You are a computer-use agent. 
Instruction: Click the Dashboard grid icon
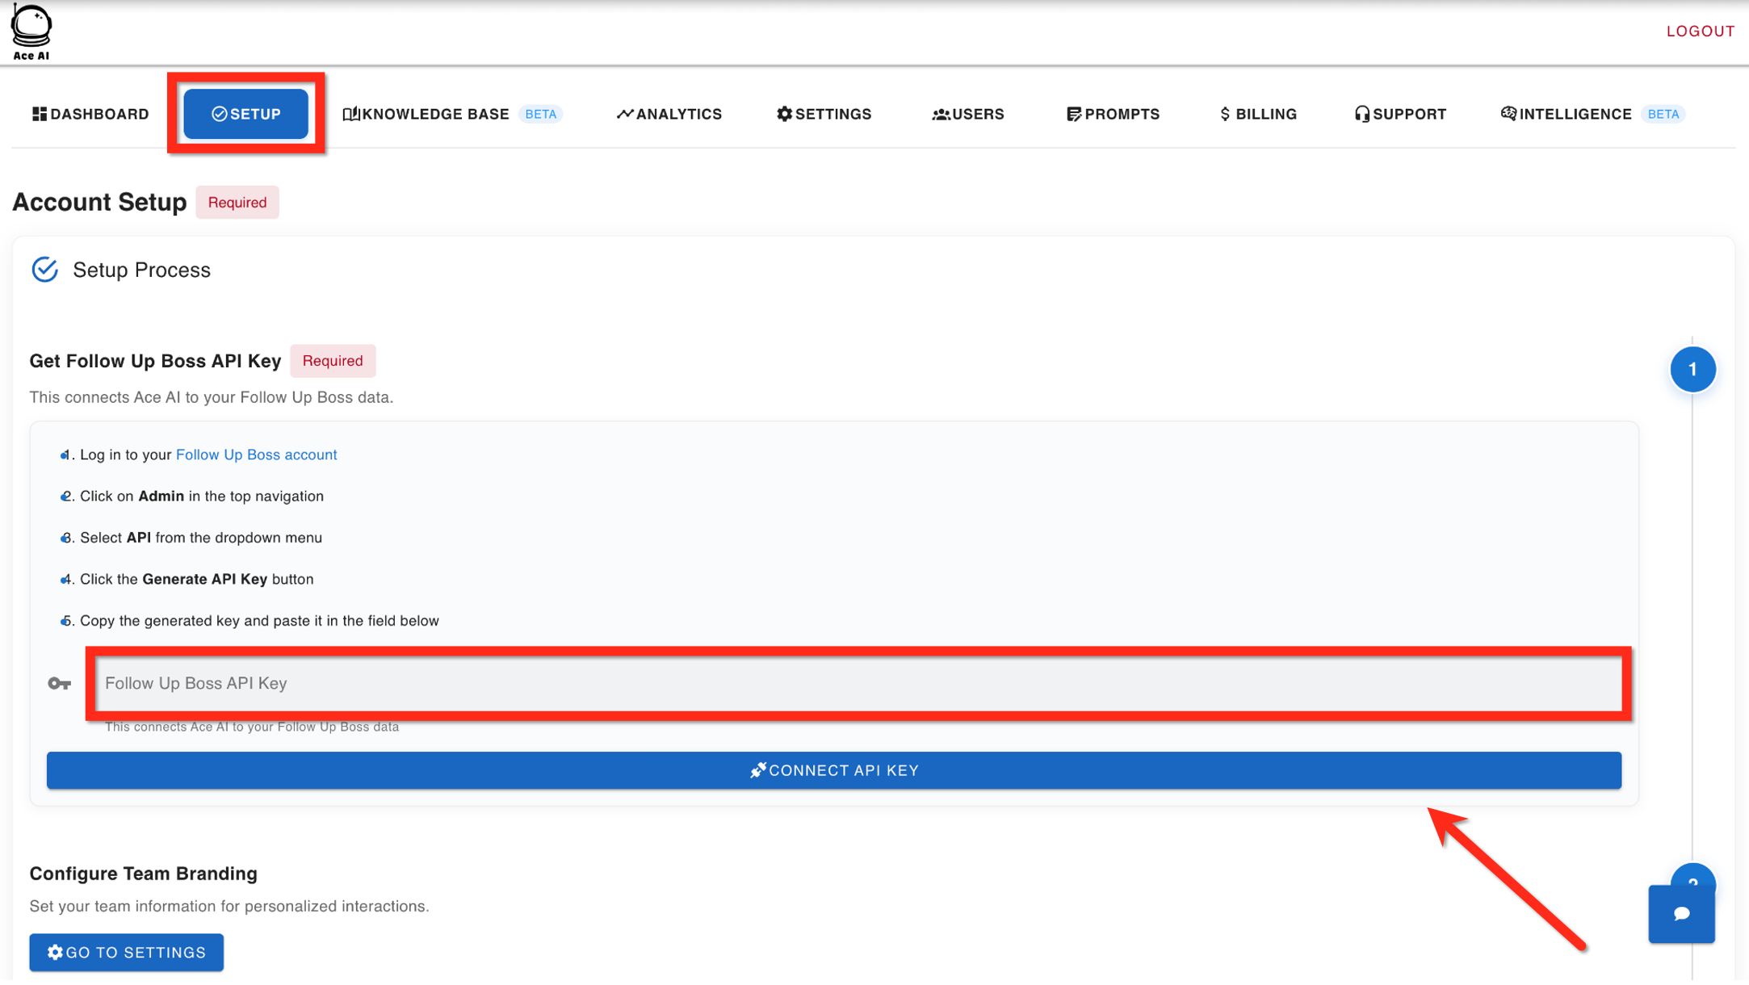40,114
